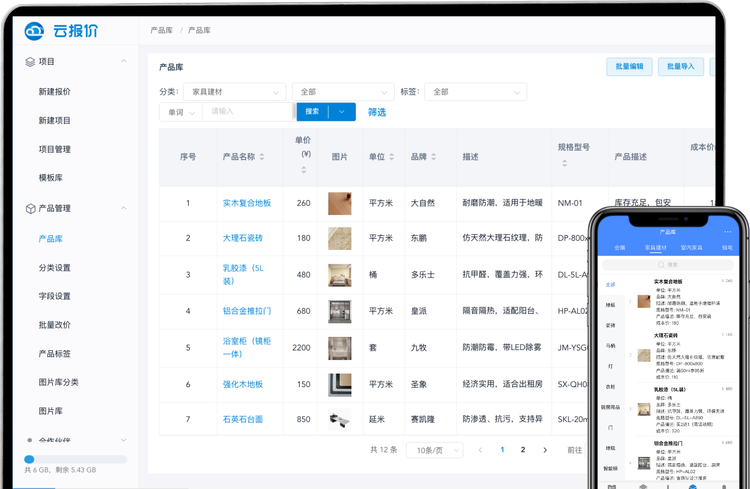Click first 产品库 breadcrumb link
This screenshot has width=750, height=489.
(x=162, y=30)
